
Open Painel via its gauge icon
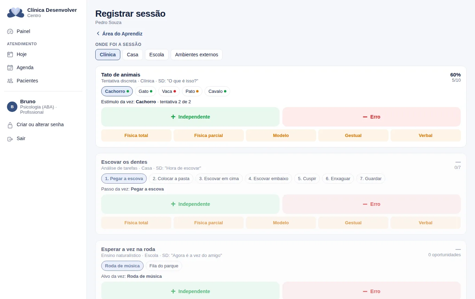coord(10,31)
